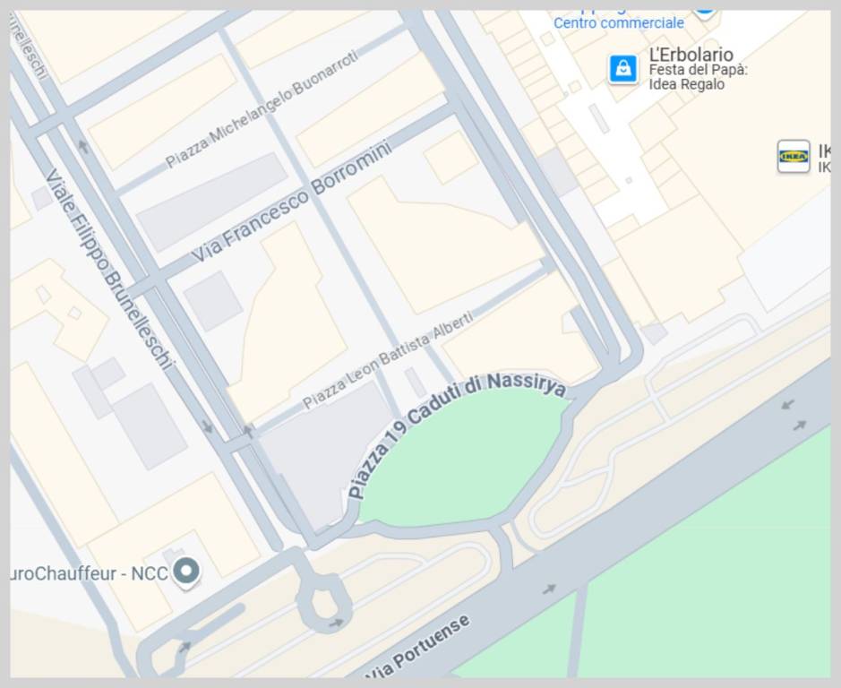Open the L'Erbolario place label

click(x=691, y=55)
